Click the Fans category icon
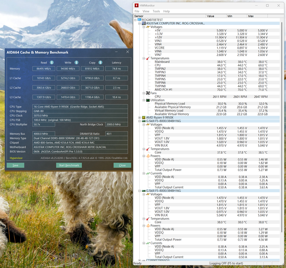286x268 pixels. [x=148, y=93]
